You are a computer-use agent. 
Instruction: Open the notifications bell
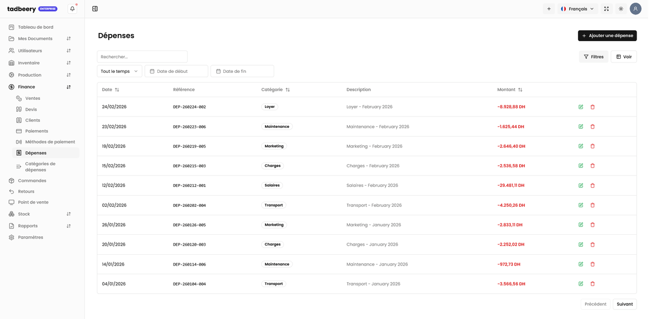(x=72, y=9)
